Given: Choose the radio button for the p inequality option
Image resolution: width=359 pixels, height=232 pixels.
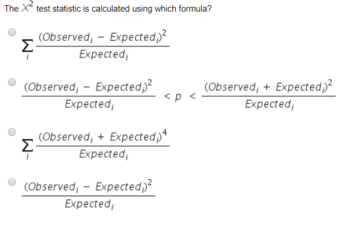Looking at the screenshot, I should tap(12, 82).
